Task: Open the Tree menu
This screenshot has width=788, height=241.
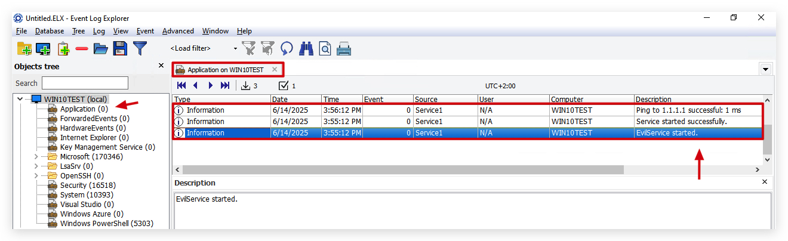Action: pyautogui.click(x=78, y=31)
